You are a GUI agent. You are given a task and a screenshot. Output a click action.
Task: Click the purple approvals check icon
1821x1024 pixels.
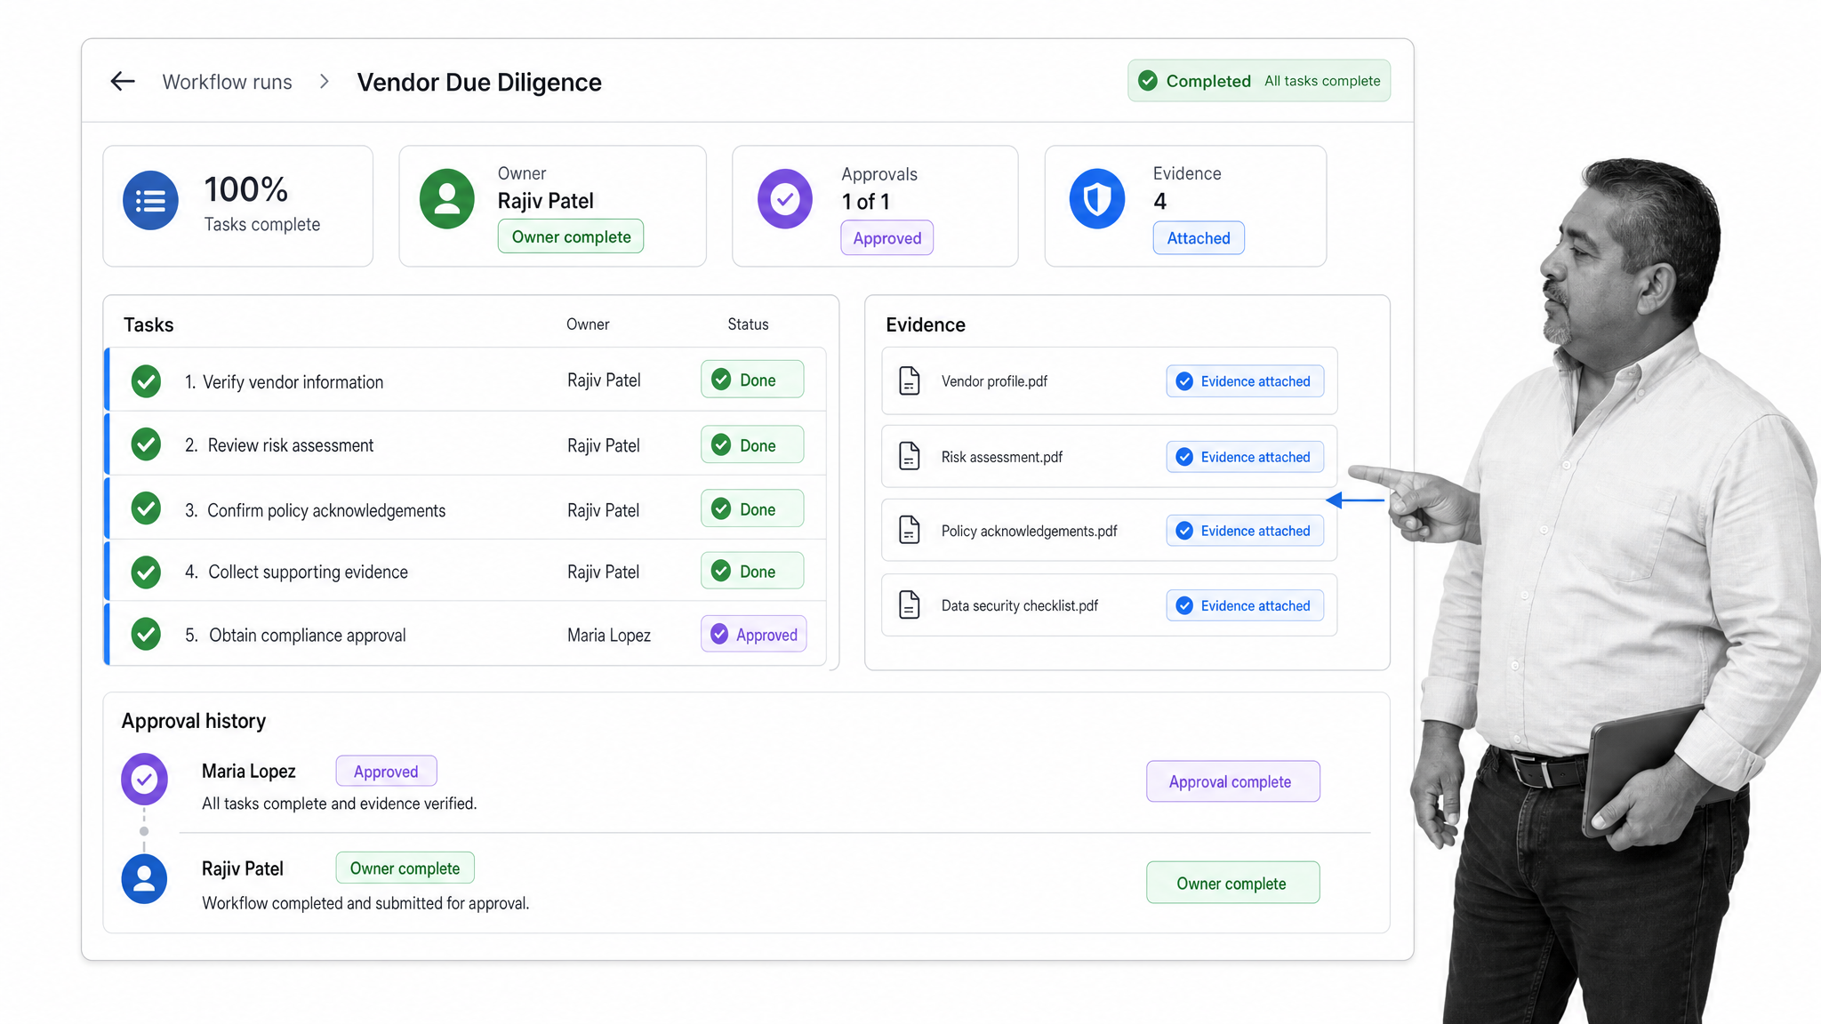point(785,199)
